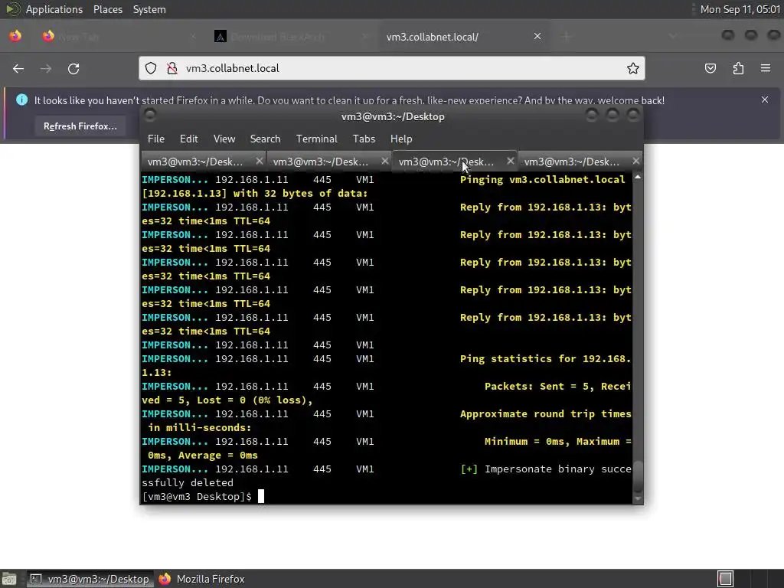Switch to the Download BlackArch browser tab

[291, 37]
